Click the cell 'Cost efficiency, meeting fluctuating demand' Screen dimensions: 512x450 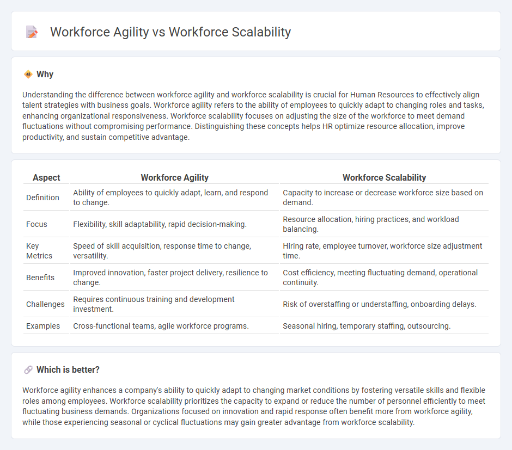(385, 278)
